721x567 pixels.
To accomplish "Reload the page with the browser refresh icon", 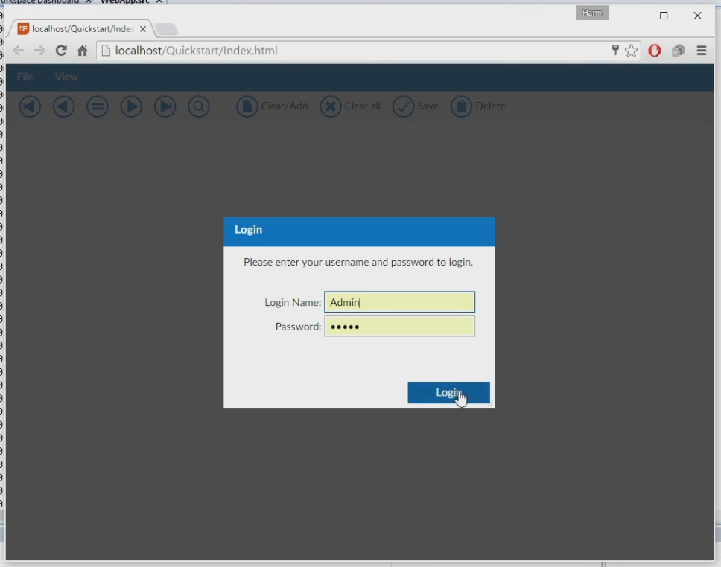I will point(61,51).
